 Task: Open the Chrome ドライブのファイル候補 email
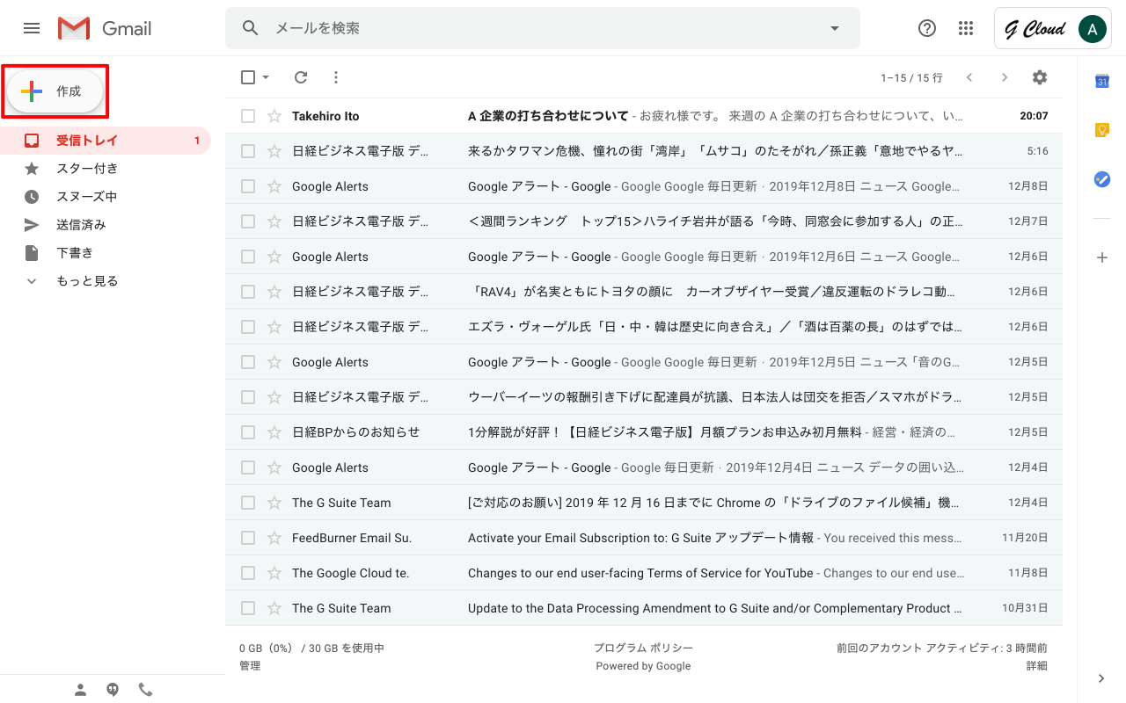pos(644,503)
